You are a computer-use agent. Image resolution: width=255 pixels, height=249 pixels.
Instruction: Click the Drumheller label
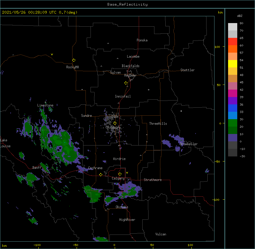coord(189,144)
